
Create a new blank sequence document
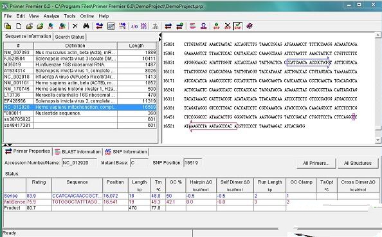coord(19,26)
